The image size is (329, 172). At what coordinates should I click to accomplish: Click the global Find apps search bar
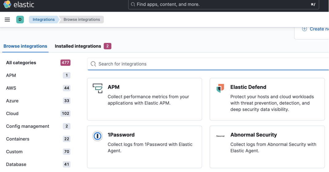click(x=224, y=5)
